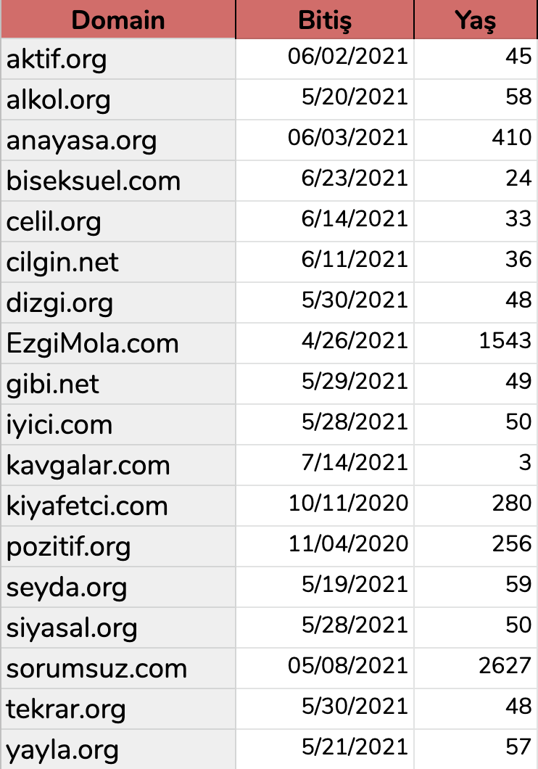Select the kavgalar.com domain cell
538x769 pixels.
pos(118,465)
